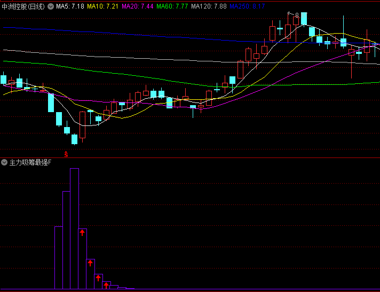Select the magenta MA20 label
The height and width of the screenshot is (292, 380).
pyautogui.click(x=138, y=6)
